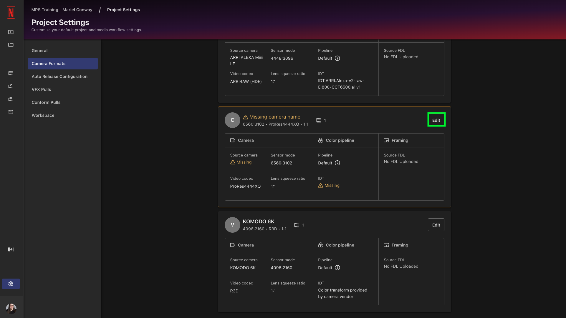Click the V avatar of KOMODO 6K card
This screenshot has width=566, height=318.
tap(232, 225)
